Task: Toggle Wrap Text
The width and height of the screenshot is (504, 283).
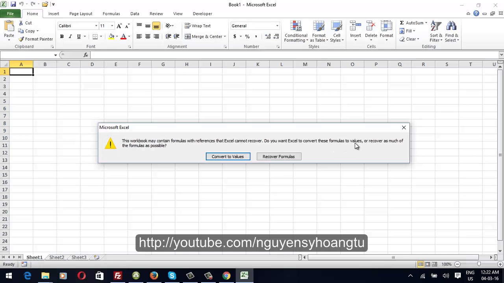Action: pyautogui.click(x=198, y=26)
